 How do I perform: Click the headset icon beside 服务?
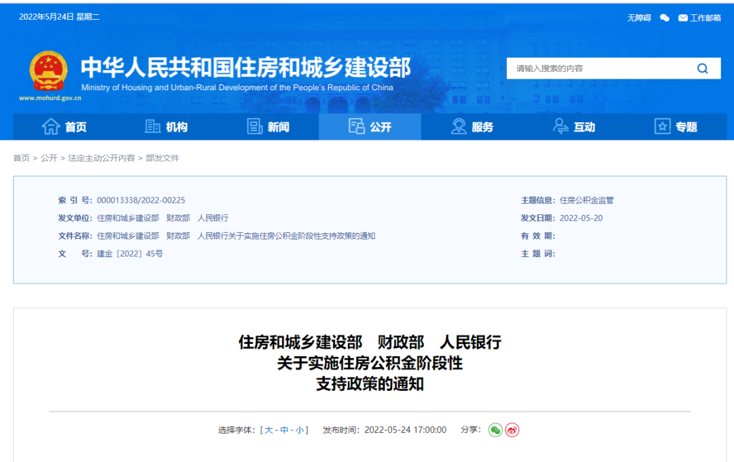[458, 126]
